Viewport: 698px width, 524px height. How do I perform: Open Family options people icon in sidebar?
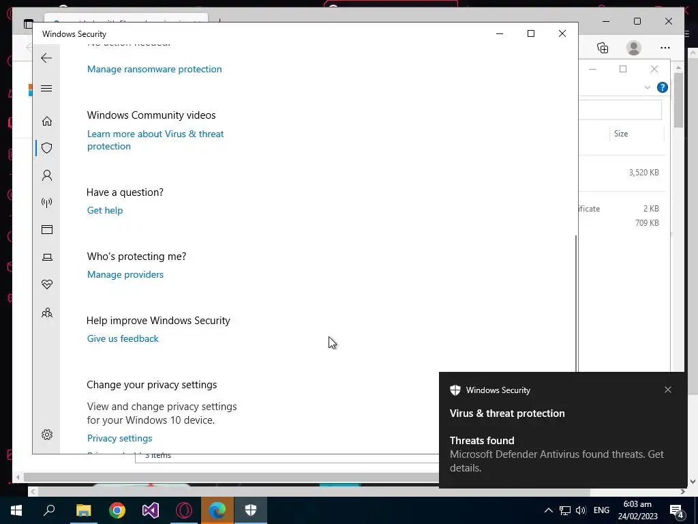click(47, 312)
